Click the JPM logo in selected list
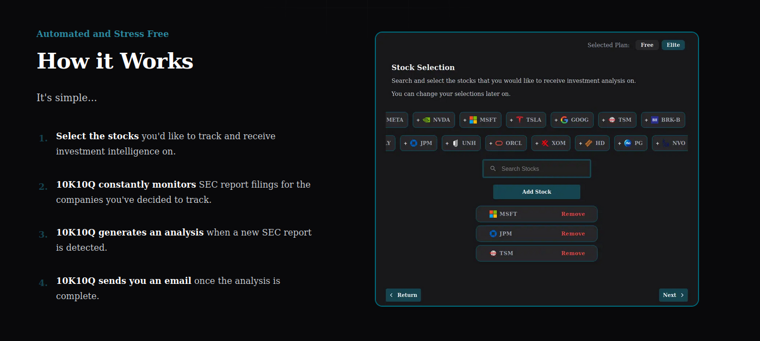This screenshot has width=760, height=341. (x=493, y=234)
